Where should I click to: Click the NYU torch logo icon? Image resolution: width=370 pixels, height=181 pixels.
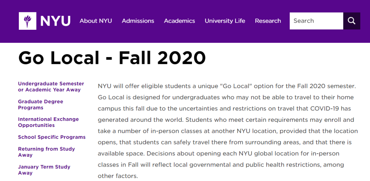28,21
